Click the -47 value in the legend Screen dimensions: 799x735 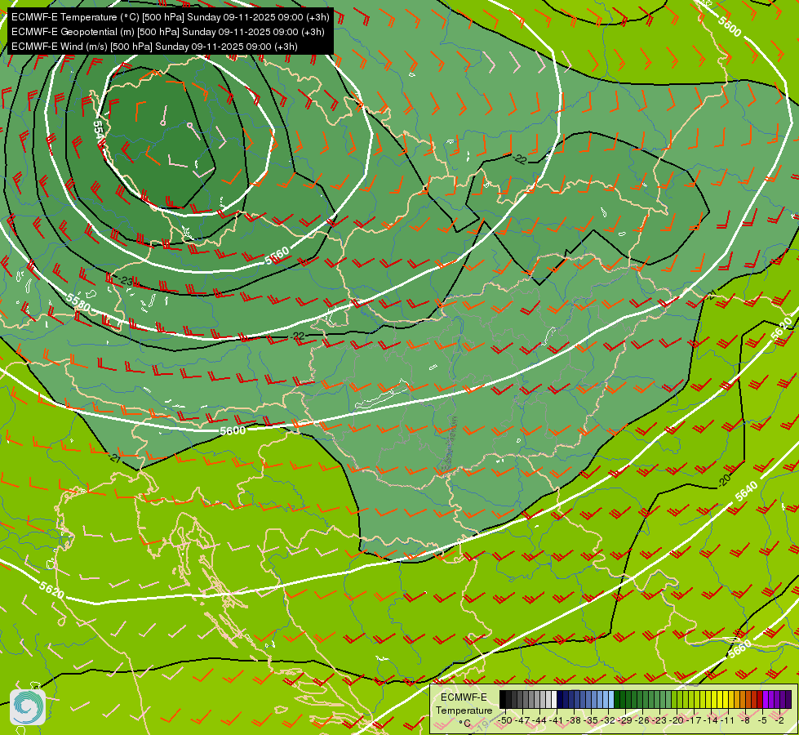point(522,720)
